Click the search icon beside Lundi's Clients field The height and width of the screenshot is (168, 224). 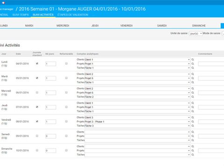click(193, 60)
